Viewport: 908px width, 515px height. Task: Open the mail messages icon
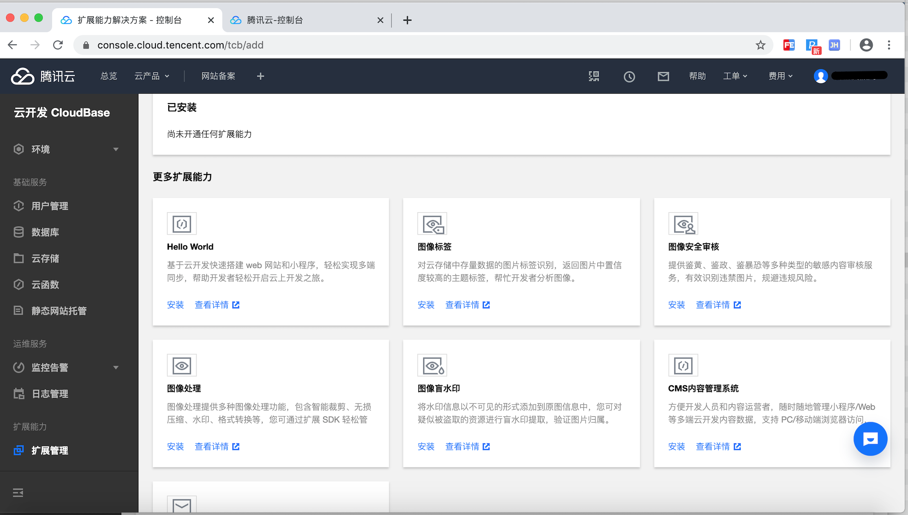point(663,76)
